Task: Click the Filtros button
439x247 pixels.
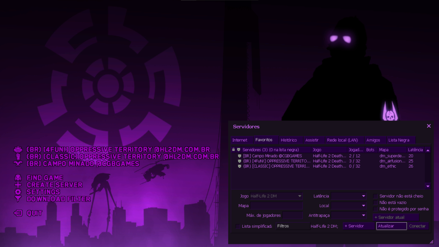Action: [292, 226]
